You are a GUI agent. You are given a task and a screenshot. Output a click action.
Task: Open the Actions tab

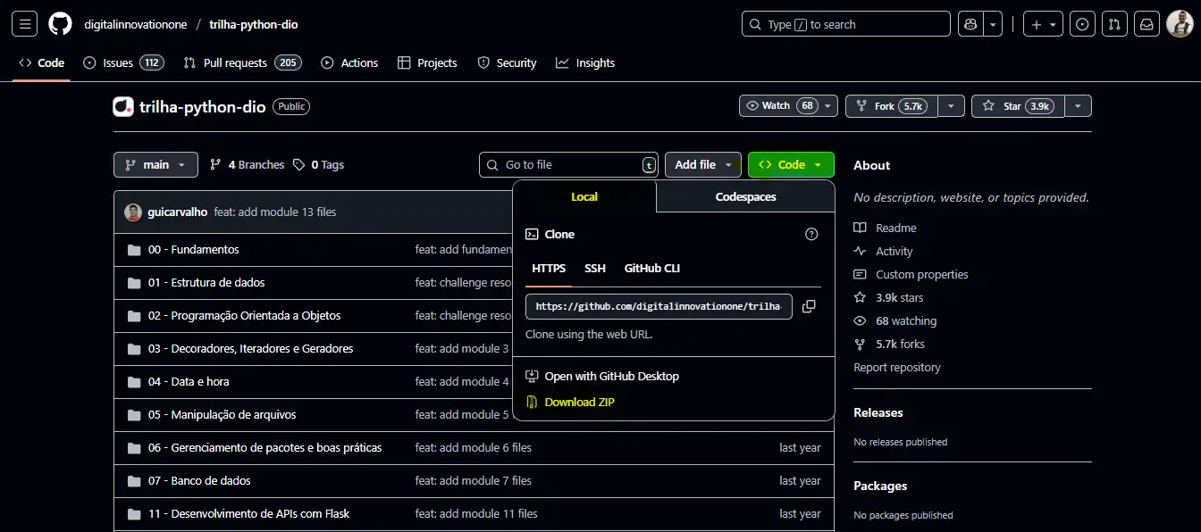(349, 63)
